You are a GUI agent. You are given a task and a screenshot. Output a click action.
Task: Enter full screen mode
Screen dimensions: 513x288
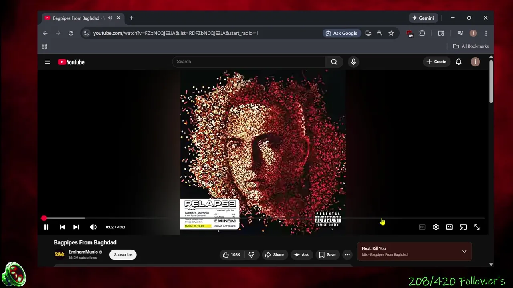(x=477, y=227)
